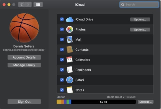Go back with the left arrow button

[22, 4]
